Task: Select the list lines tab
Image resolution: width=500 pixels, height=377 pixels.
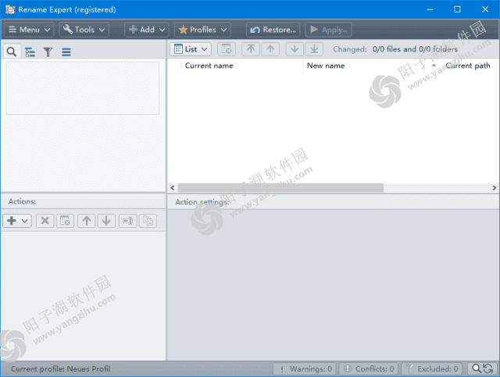Action: pos(66,52)
